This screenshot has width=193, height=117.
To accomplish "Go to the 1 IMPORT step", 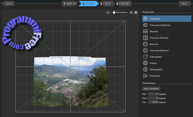I will [x=70, y=4].
